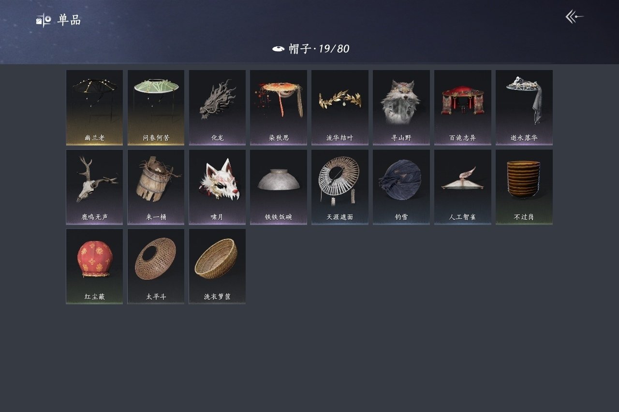Viewport: 619px width, 412px height.
Task: Select the 啸月 fox mask
Action: point(217,187)
